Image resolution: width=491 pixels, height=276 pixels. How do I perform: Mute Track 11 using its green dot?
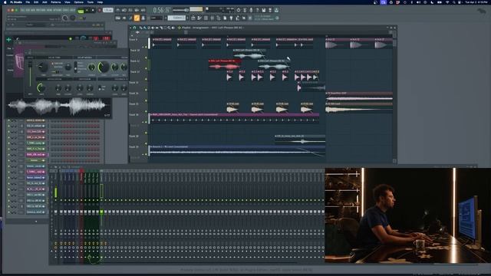tap(146, 68)
